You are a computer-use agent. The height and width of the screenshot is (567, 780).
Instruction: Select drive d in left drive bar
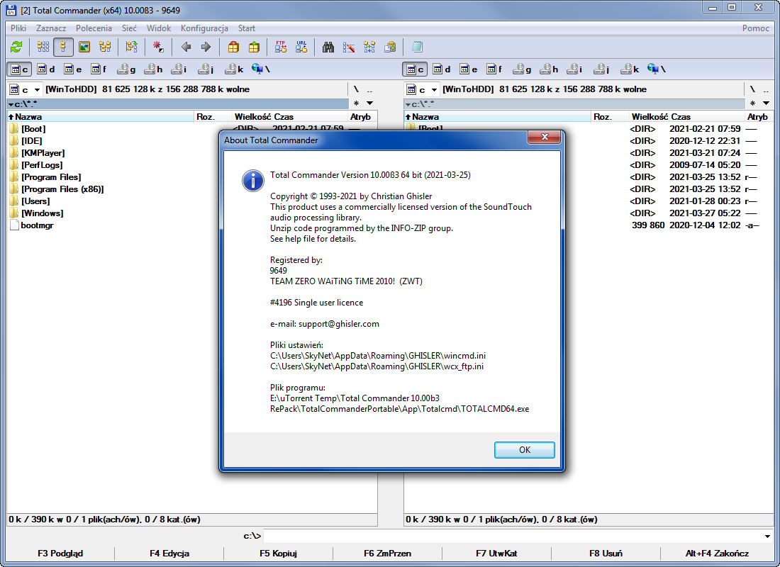click(x=46, y=69)
